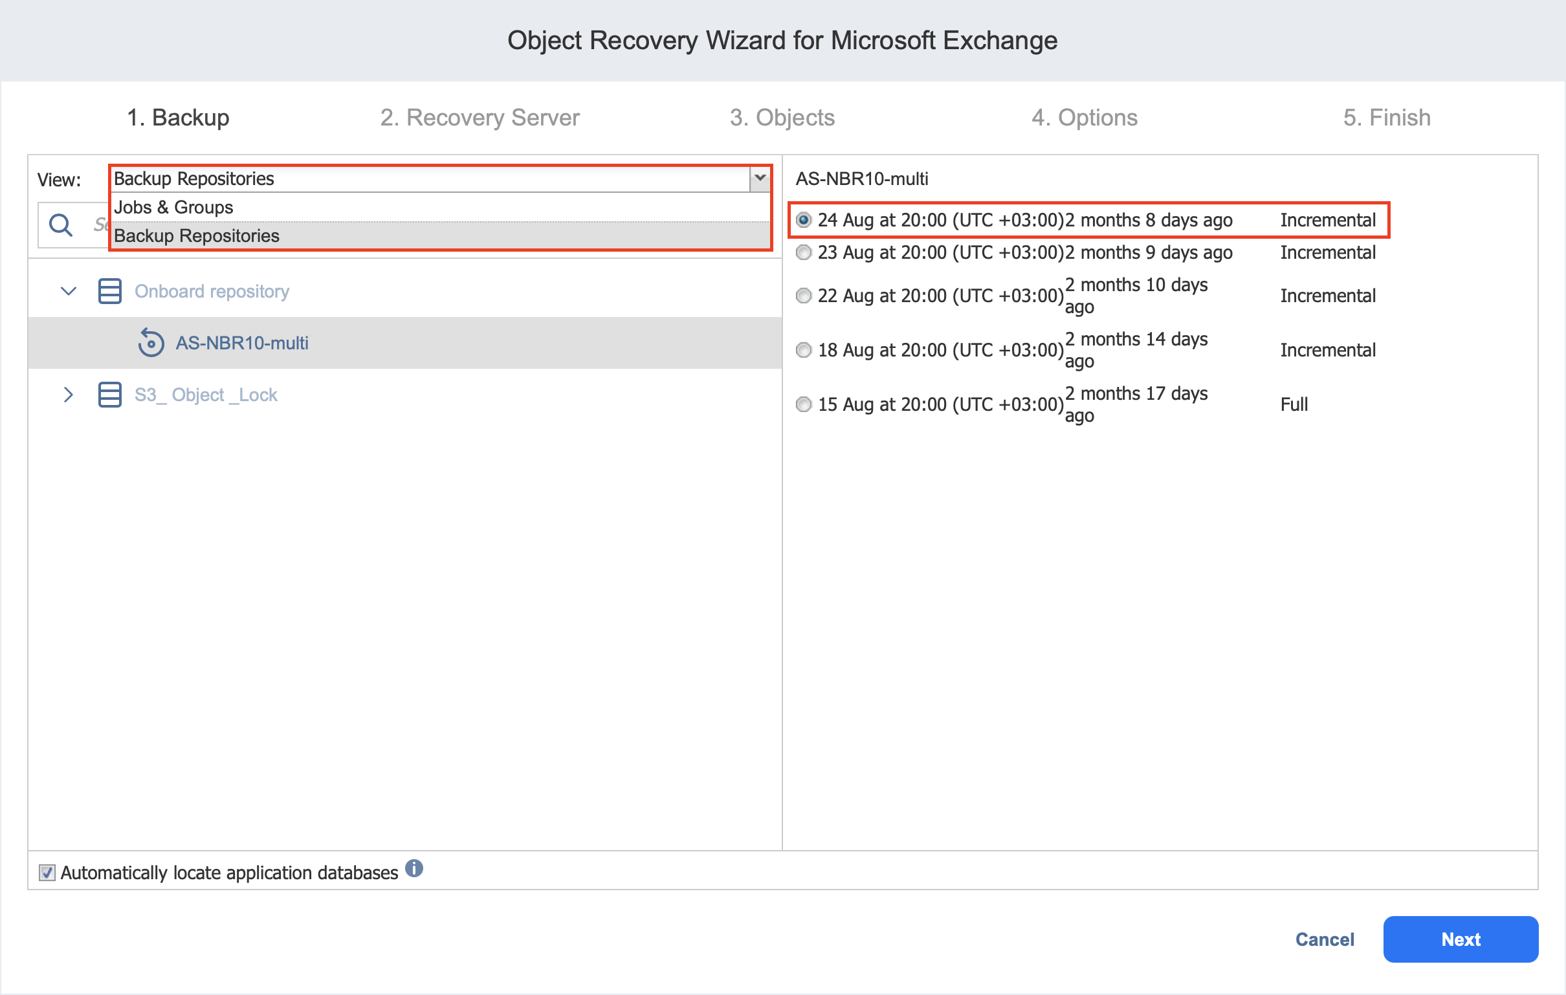The image size is (1566, 995).
Task: Click 'Incremental' in the 18 Aug row
Action: (1328, 350)
